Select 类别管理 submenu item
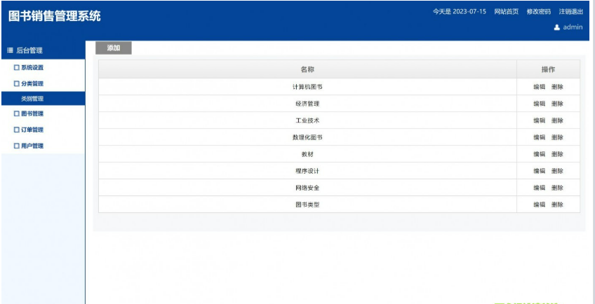 [x=44, y=99]
